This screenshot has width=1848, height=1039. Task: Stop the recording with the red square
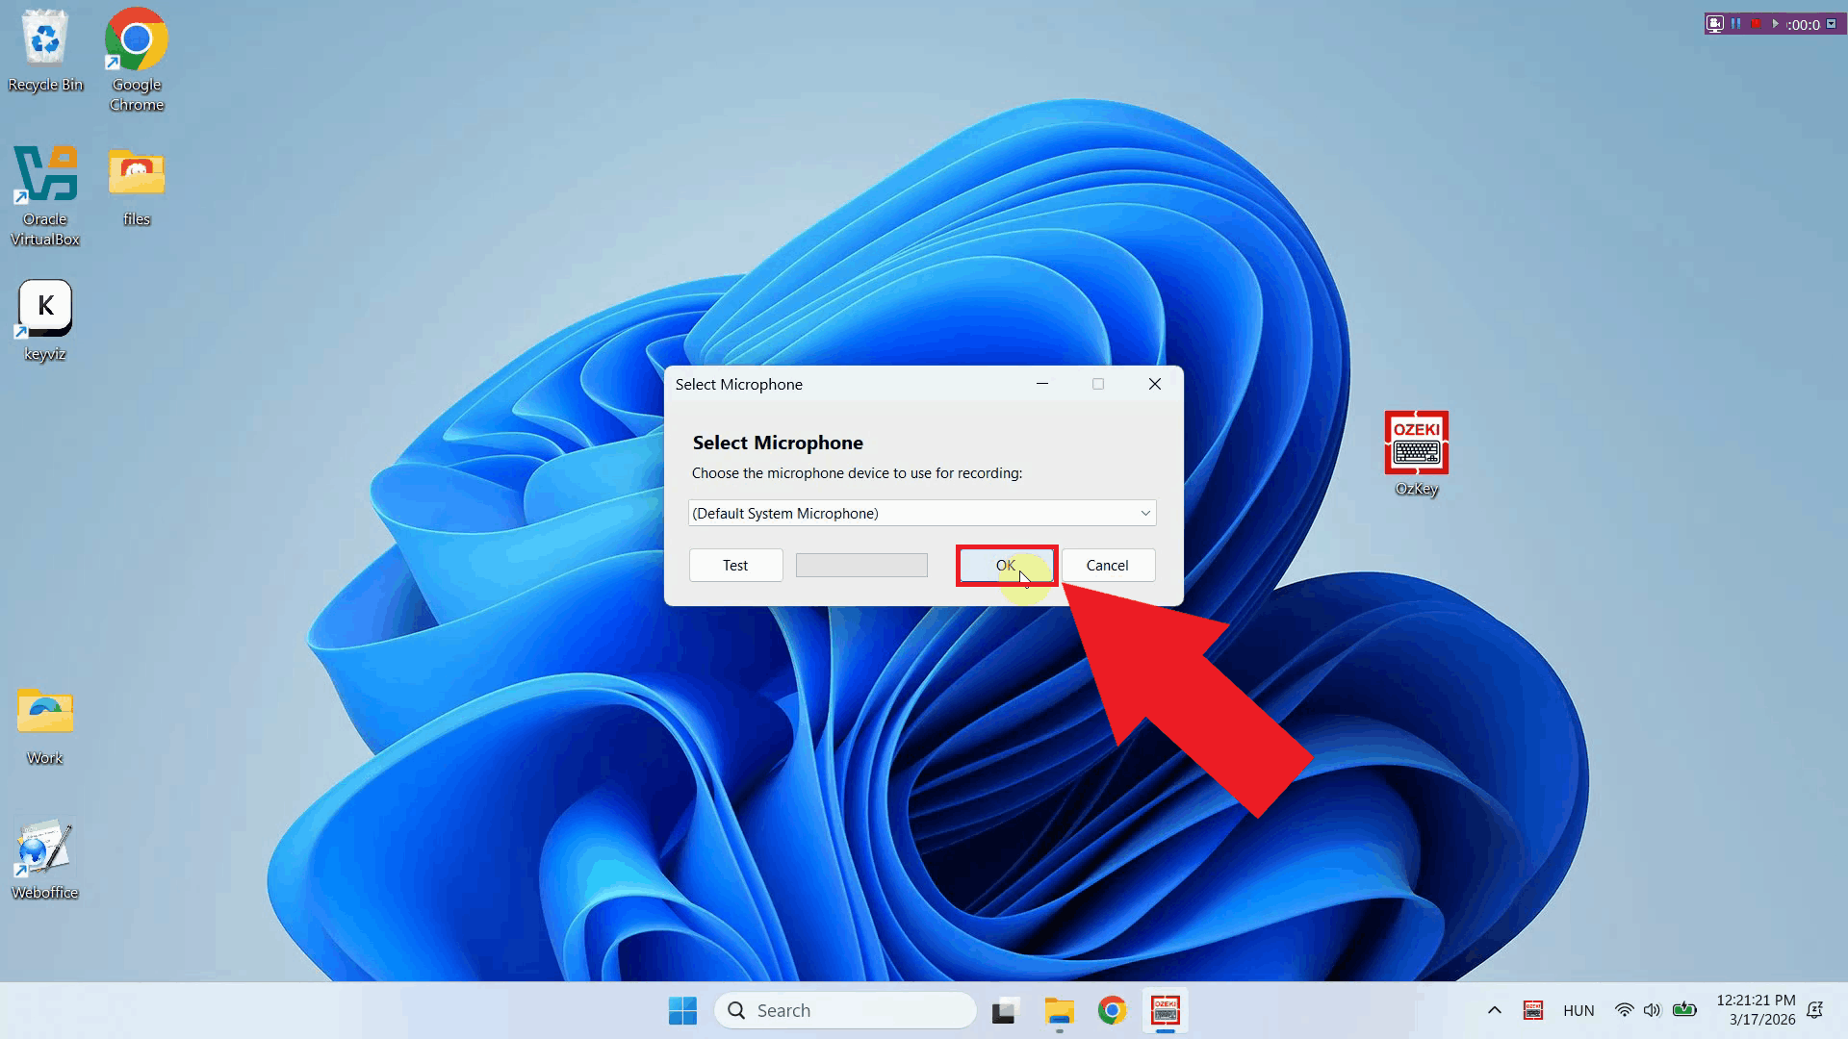[x=1756, y=24]
